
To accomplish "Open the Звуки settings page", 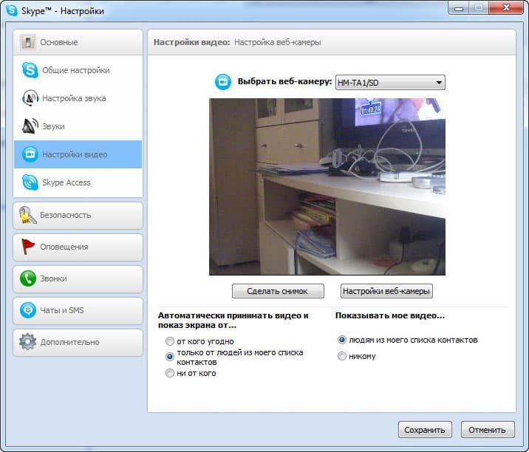I will point(78,126).
